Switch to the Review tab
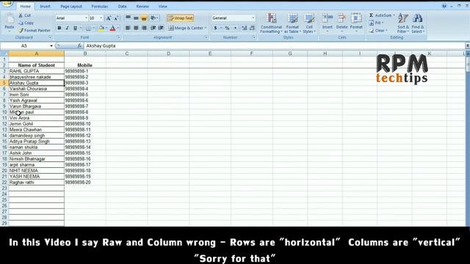Viewport: 470px width, 264px height. pyautogui.click(x=142, y=7)
